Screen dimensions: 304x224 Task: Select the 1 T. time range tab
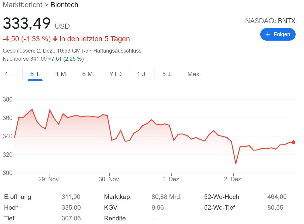[10, 74]
